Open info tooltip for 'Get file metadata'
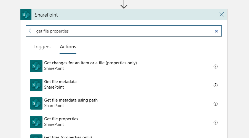This screenshot has height=138, width=249. pyautogui.click(x=216, y=85)
